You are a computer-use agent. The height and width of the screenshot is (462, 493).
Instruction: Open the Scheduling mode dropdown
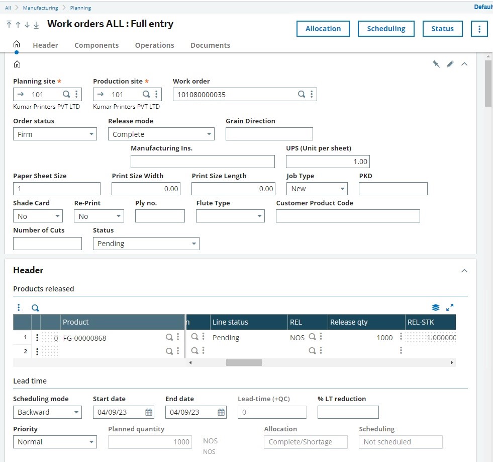click(x=76, y=412)
